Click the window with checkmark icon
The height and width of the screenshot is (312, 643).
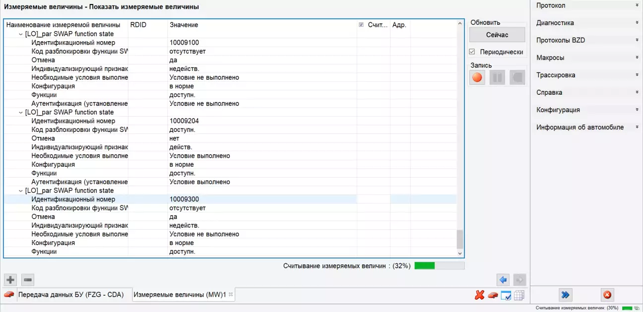[506, 295]
